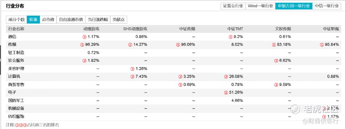The height and width of the screenshot is (129, 345).
Task: Click rank 3 badge beside 1.17% in 通信 row
Action: [x=84, y=37]
